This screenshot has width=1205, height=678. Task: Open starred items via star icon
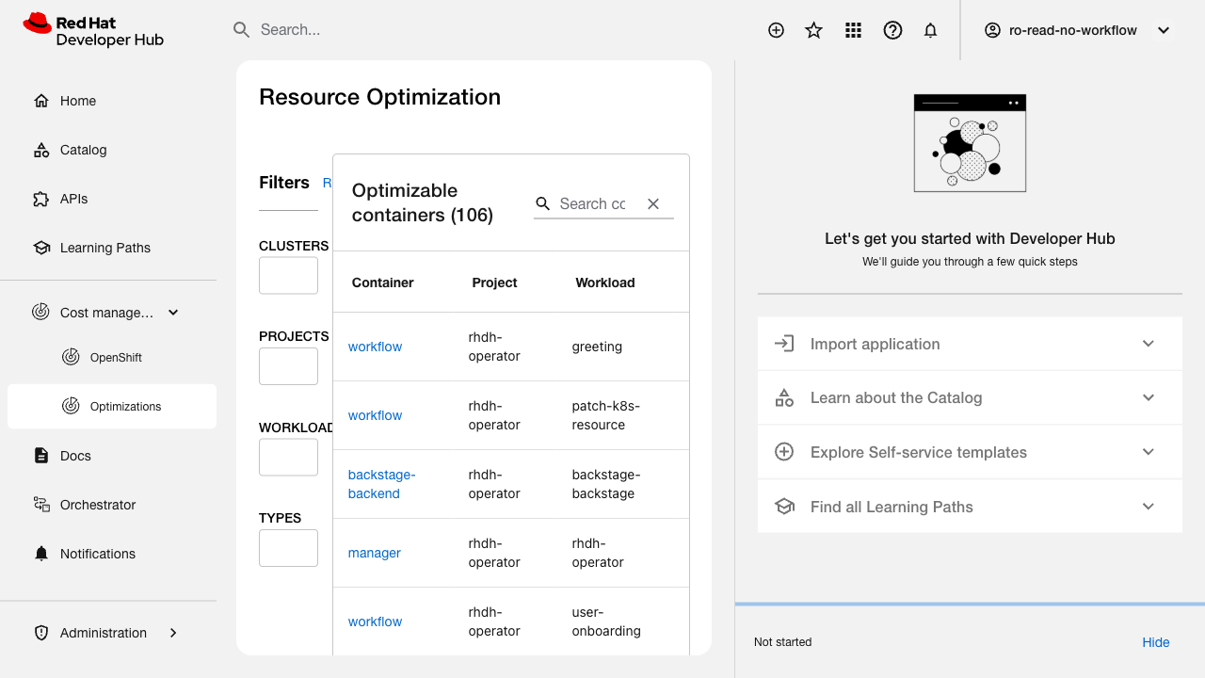(x=814, y=30)
